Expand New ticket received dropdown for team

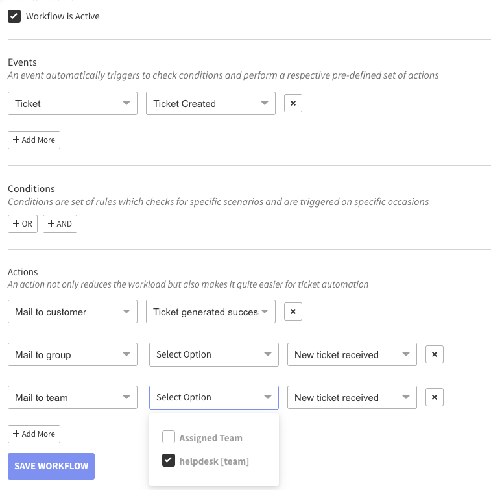point(352,398)
